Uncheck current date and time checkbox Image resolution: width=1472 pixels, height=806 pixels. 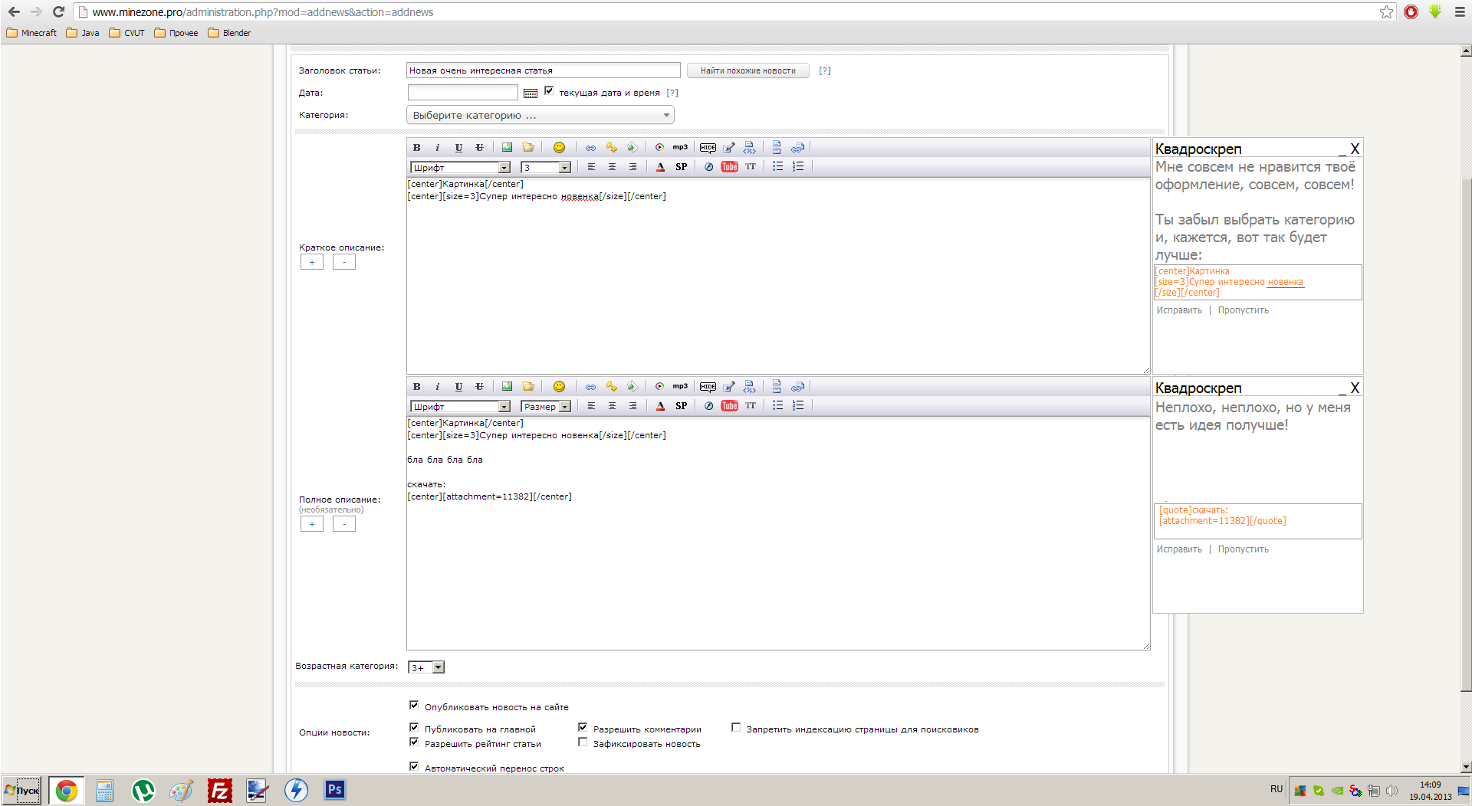point(549,91)
